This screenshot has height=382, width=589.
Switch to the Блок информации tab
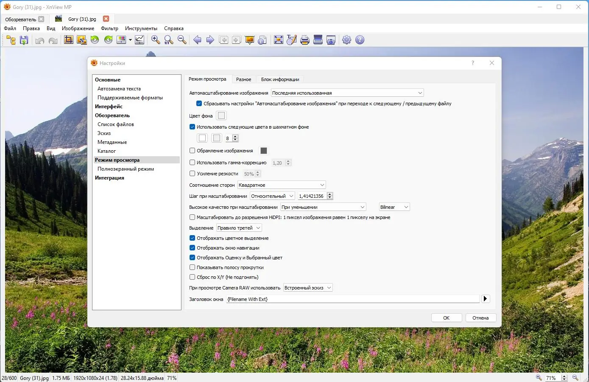(280, 79)
